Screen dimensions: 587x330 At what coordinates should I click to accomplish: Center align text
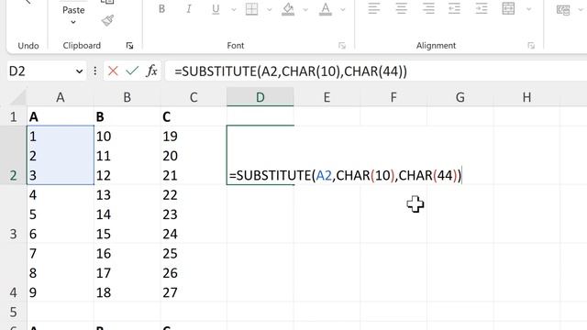(x=402, y=8)
